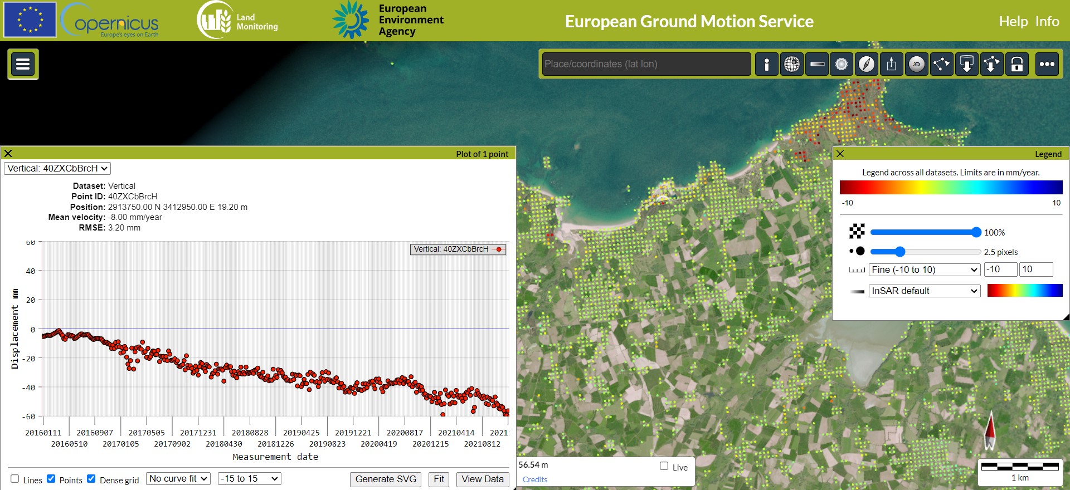Click the compass toolbar icon
The width and height of the screenshot is (1070, 490).
[x=867, y=64]
